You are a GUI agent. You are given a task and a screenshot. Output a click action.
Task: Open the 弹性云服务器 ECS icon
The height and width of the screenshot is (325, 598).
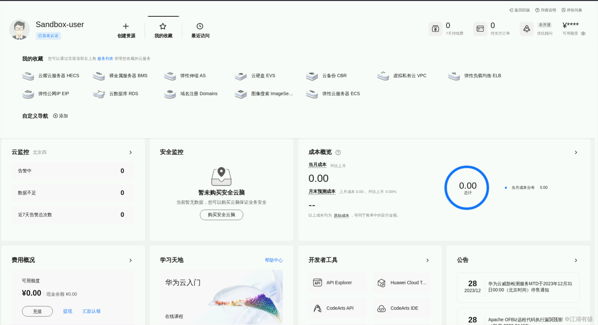tap(312, 94)
